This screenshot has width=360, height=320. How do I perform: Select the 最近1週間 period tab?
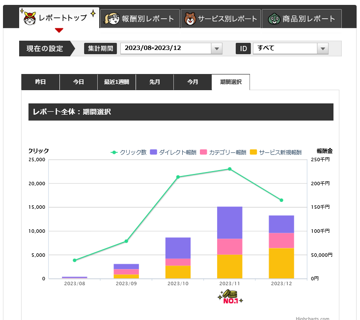(116, 82)
